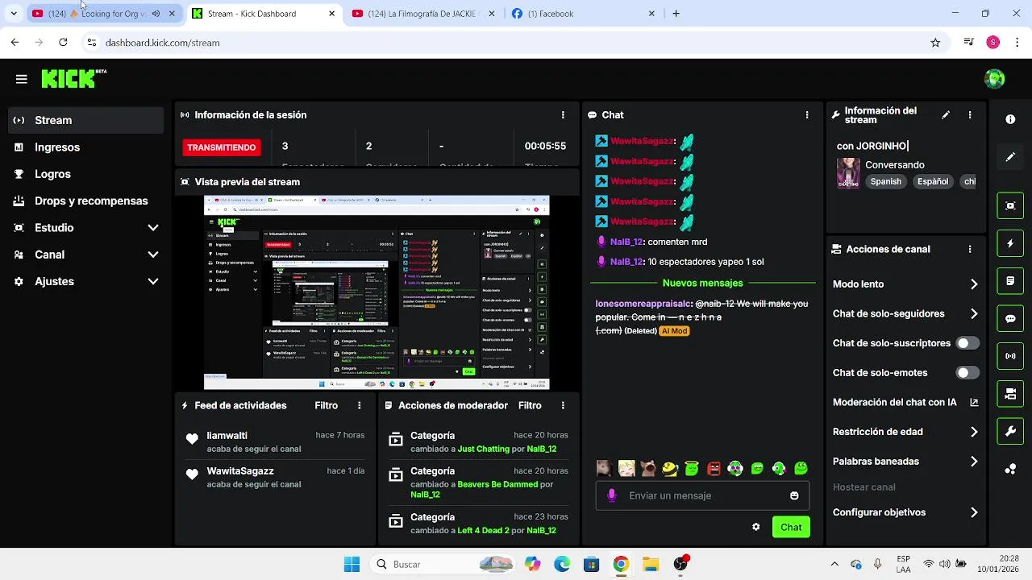Viewport: 1032px width, 580px height.
Task: Open emoji picker in message box
Action: 794,495
